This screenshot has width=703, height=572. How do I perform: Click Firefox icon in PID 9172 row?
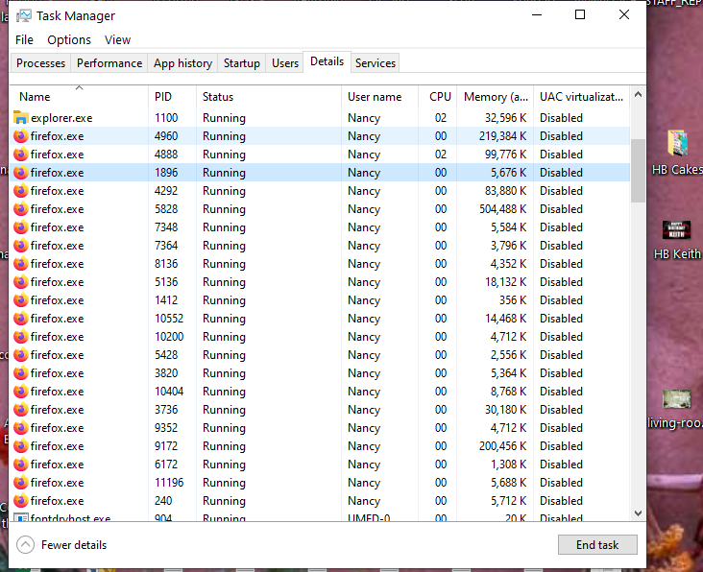[21, 446]
